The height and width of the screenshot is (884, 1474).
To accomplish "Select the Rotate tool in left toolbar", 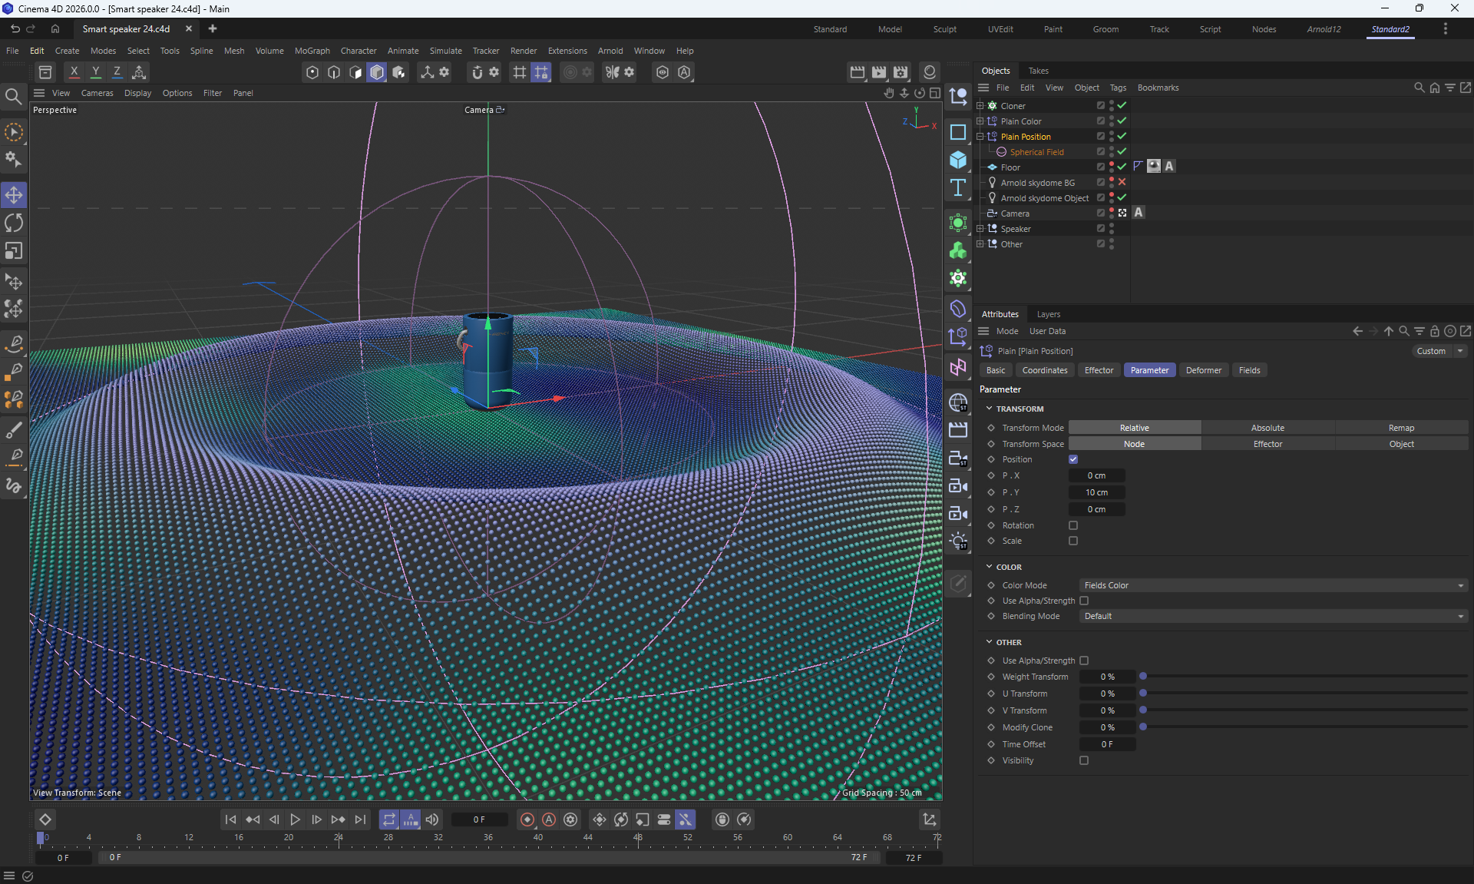I will coord(14,223).
